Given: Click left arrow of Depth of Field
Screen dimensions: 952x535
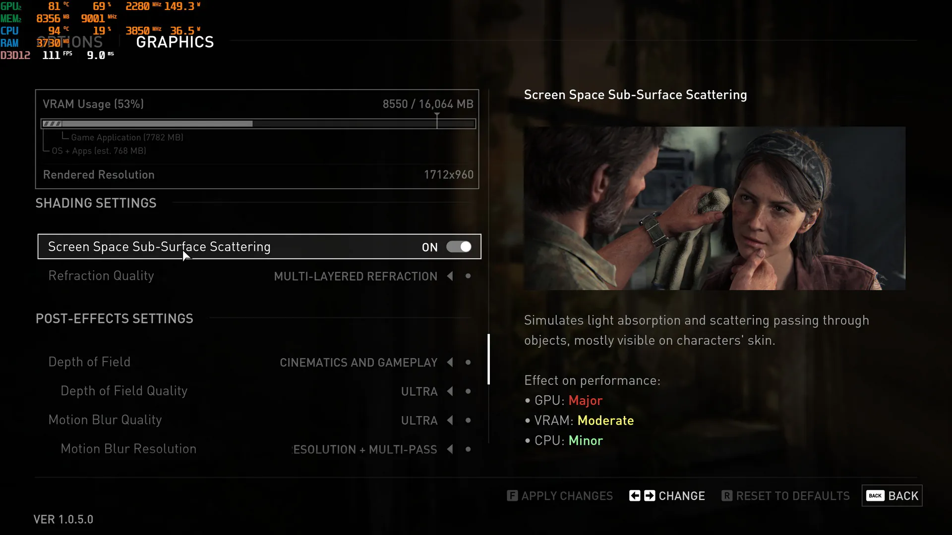Looking at the screenshot, I should pos(450,362).
